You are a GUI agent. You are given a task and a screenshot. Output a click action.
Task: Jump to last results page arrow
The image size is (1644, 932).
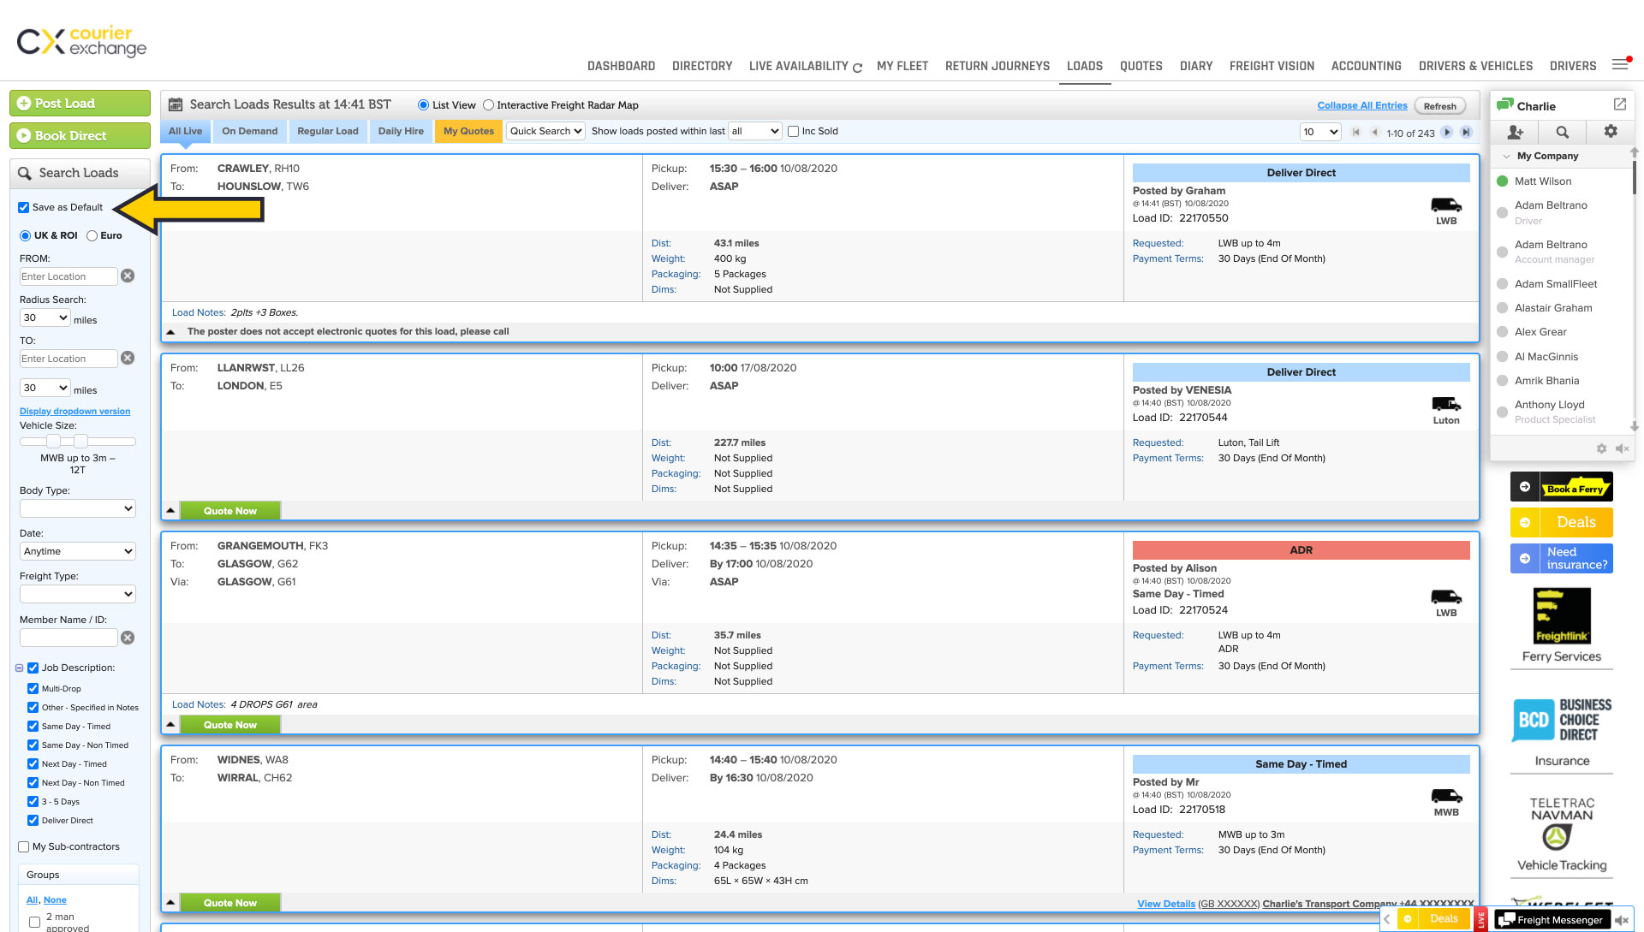tap(1466, 132)
